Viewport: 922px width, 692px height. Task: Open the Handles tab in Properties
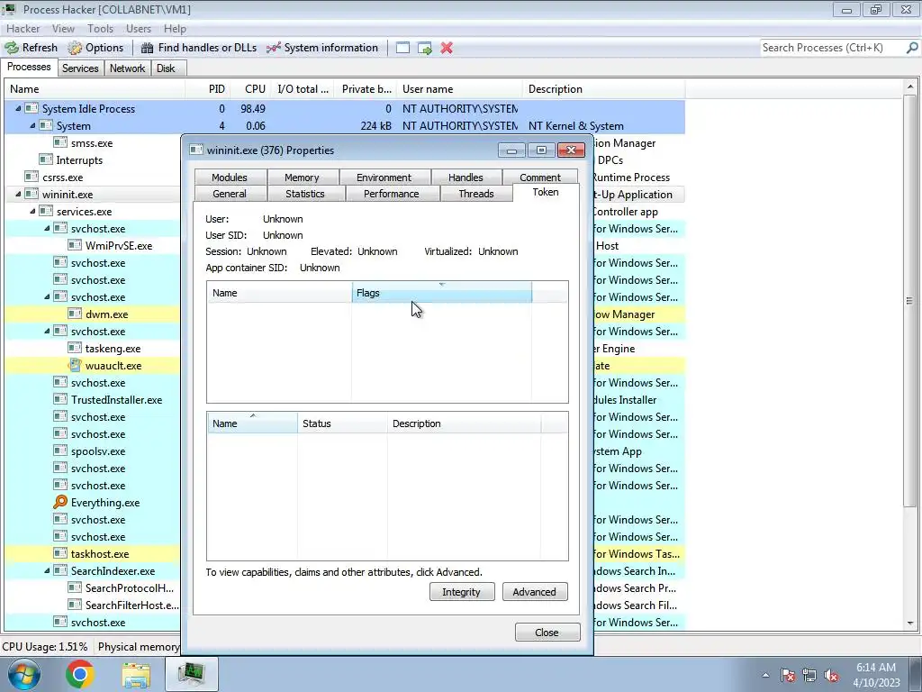click(466, 178)
